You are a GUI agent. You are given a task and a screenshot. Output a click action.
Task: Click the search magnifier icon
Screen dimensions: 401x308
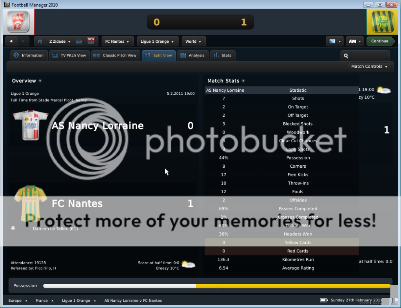pos(346,56)
